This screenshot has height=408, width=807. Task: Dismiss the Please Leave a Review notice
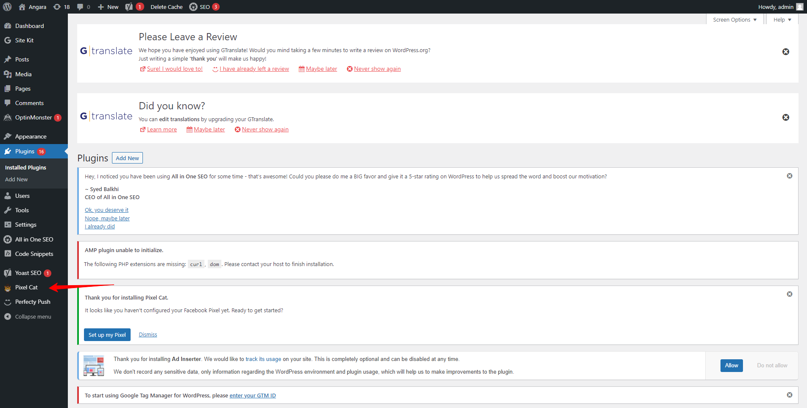coord(786,52)
